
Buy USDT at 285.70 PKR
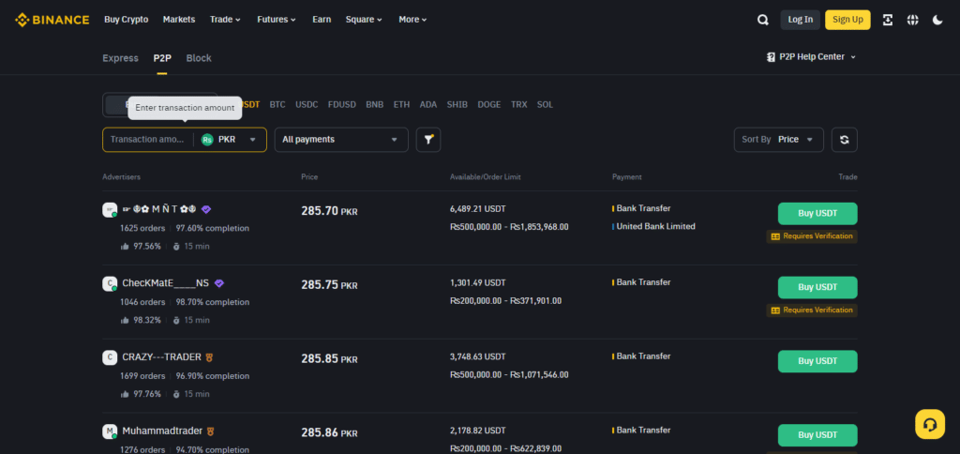tap(817, 213)
